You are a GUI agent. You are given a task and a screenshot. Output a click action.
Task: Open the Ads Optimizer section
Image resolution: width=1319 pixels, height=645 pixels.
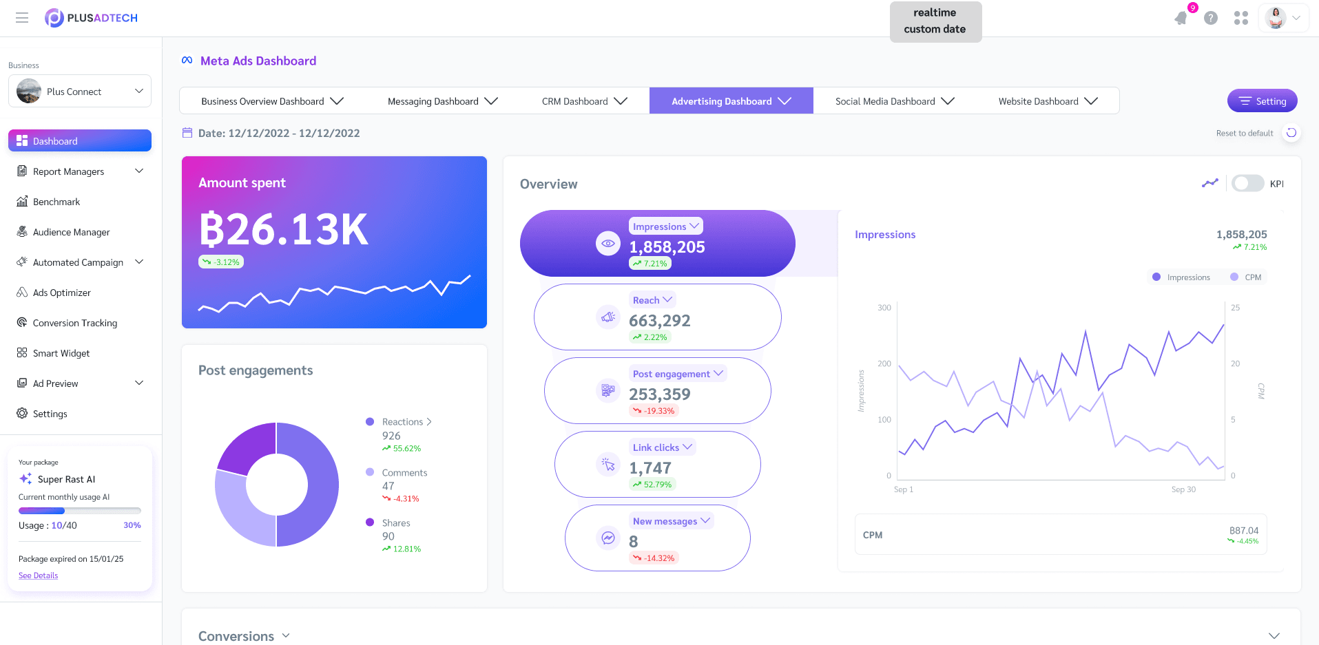(61, 292)
